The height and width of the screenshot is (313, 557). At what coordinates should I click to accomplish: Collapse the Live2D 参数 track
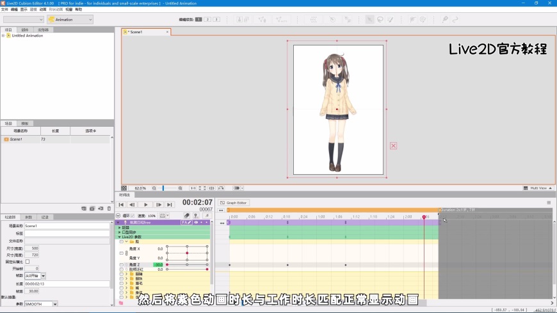pyautogui.click(x=120, y=237)
